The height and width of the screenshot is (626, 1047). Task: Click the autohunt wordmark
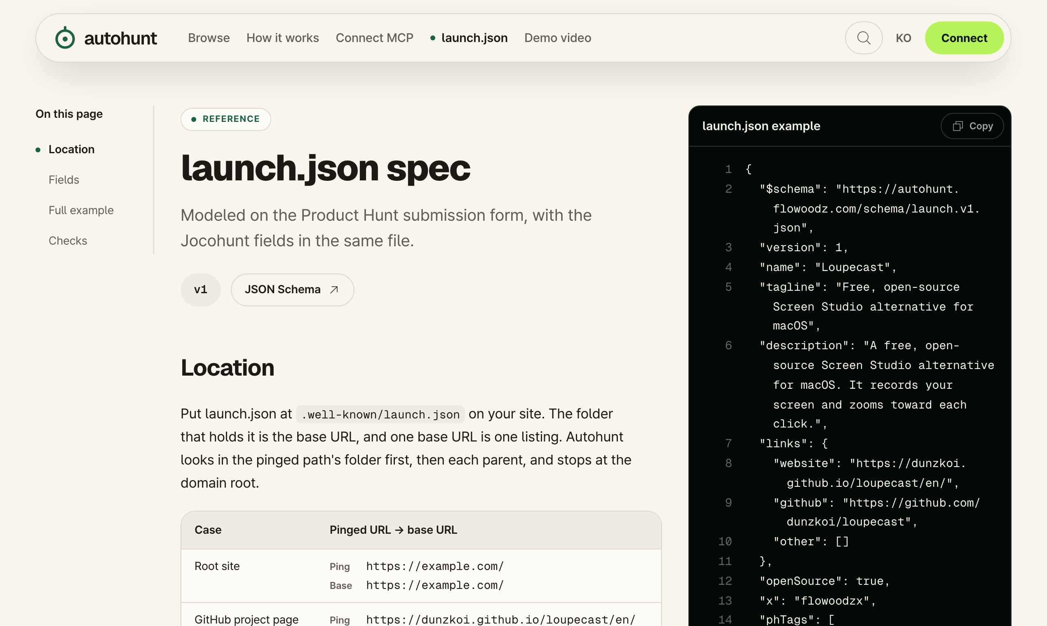point(120,38)
